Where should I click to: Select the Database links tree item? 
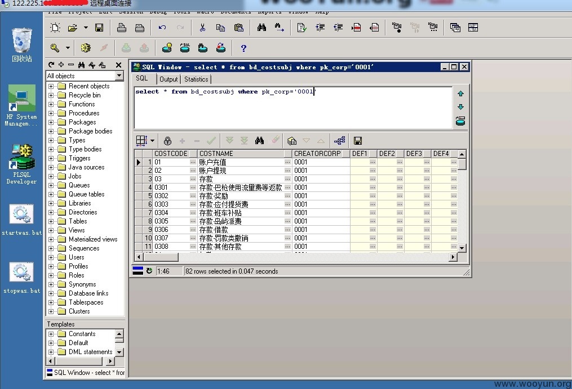click(88, 293)
